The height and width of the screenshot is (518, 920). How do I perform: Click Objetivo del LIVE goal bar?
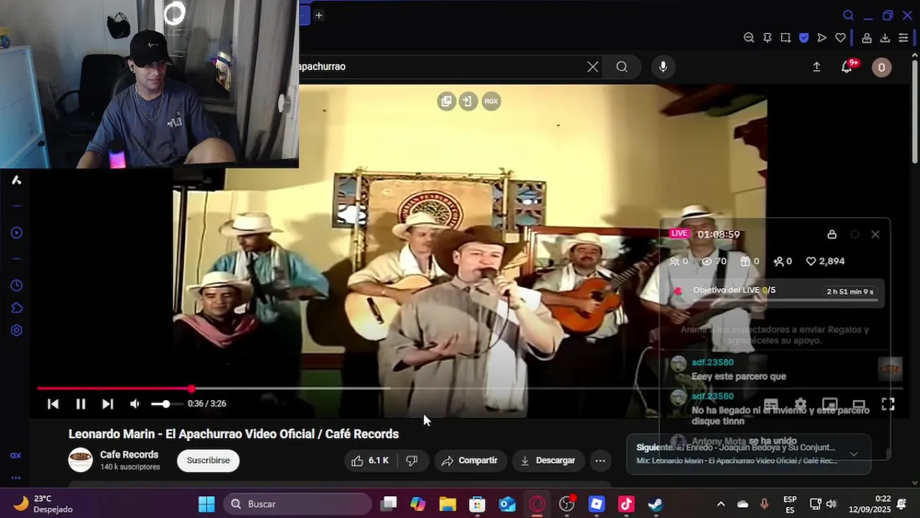point(774,292)
